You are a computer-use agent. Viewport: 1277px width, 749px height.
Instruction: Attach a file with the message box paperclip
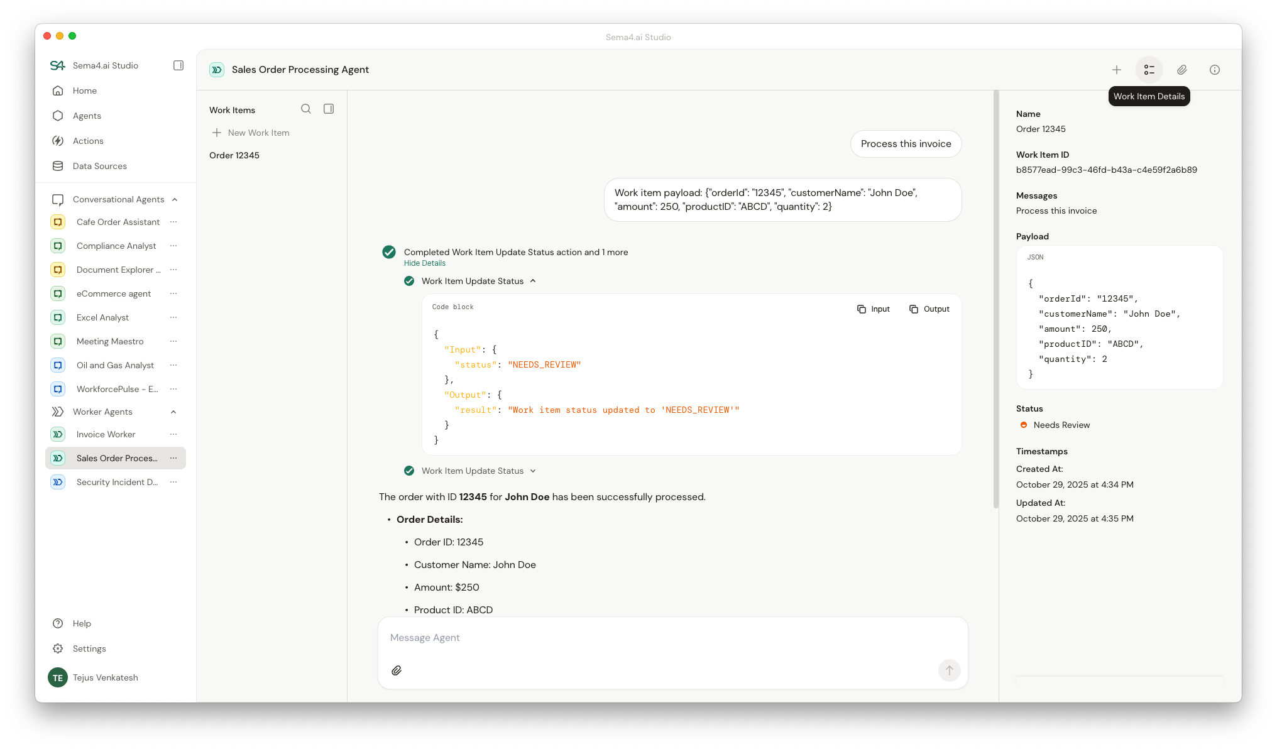[397, 670]
